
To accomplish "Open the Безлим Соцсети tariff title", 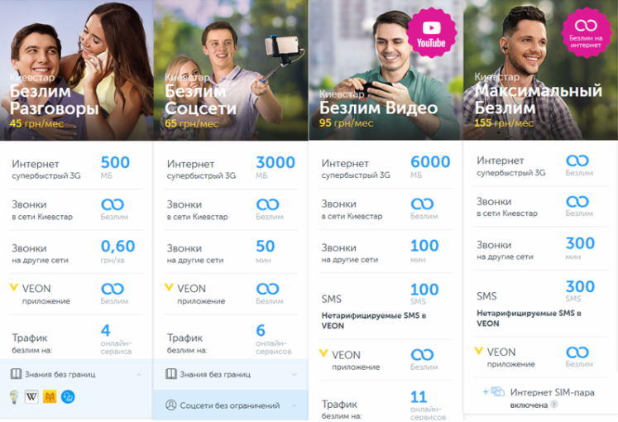I will pos(200,99).
